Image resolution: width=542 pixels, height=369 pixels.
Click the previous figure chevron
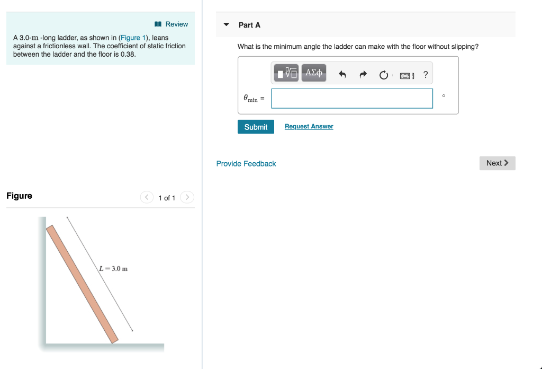[147, 197]
